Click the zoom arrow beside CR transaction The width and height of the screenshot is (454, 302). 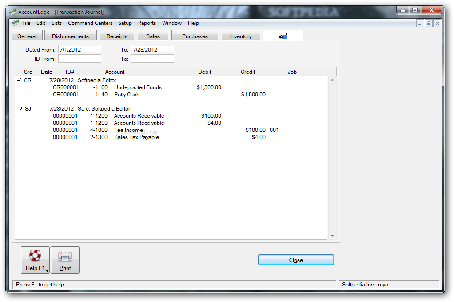point(20,80)
